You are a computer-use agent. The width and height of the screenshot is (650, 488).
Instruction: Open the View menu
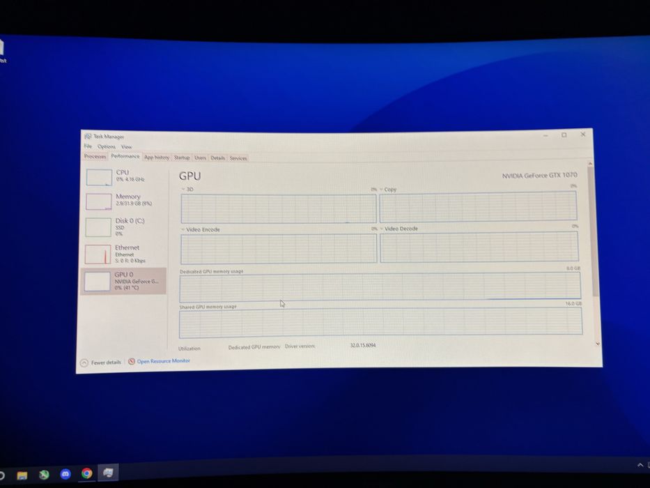click(x=126, y=147)
